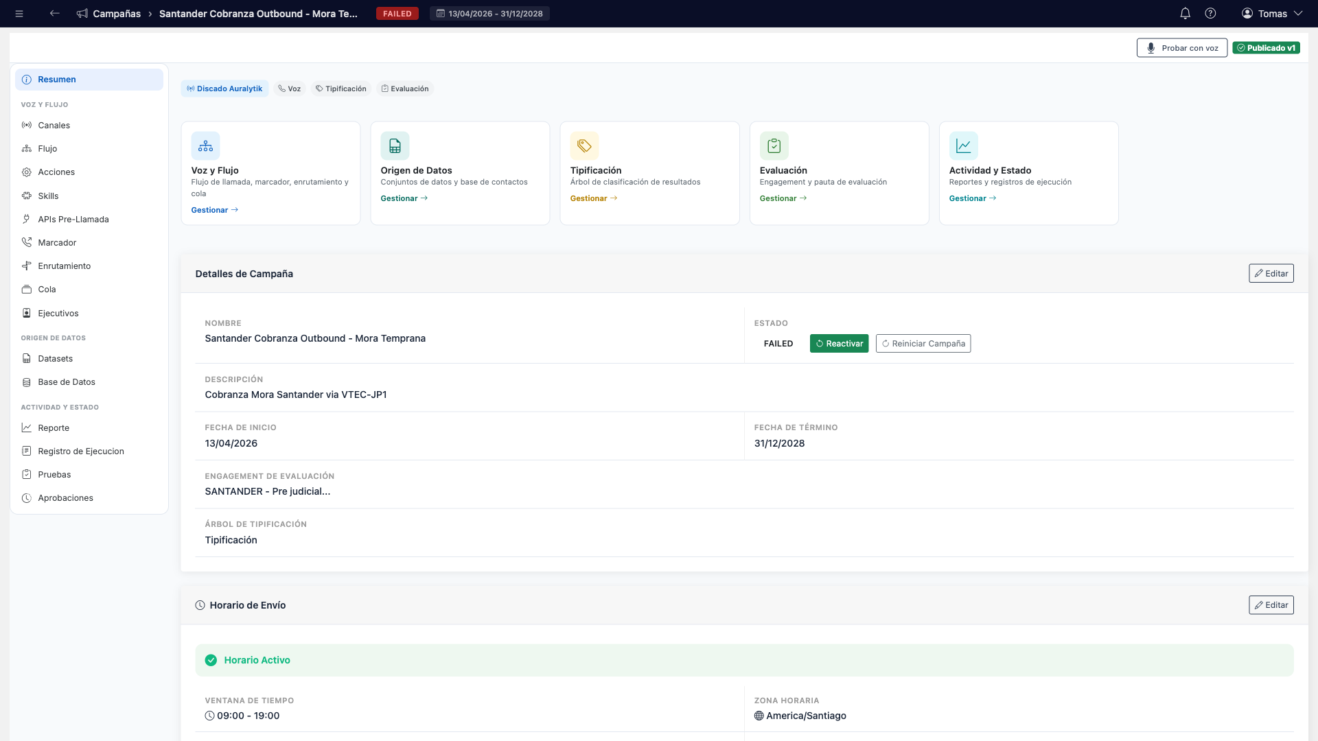The height and width of the screenshot is (741, 1318).
Task: Open Registro de Ejecucion in the sidebar
Action: click(x=89, y=451)
